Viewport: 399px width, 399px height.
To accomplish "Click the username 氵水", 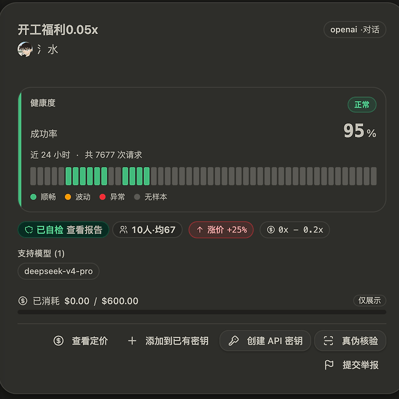I will (48, 49).
